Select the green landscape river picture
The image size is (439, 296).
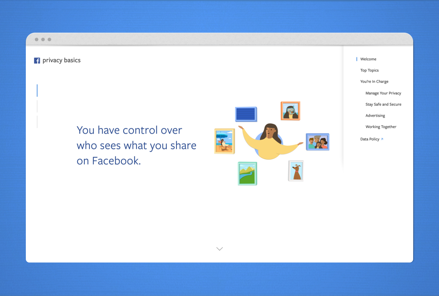(x=247, y=174)
